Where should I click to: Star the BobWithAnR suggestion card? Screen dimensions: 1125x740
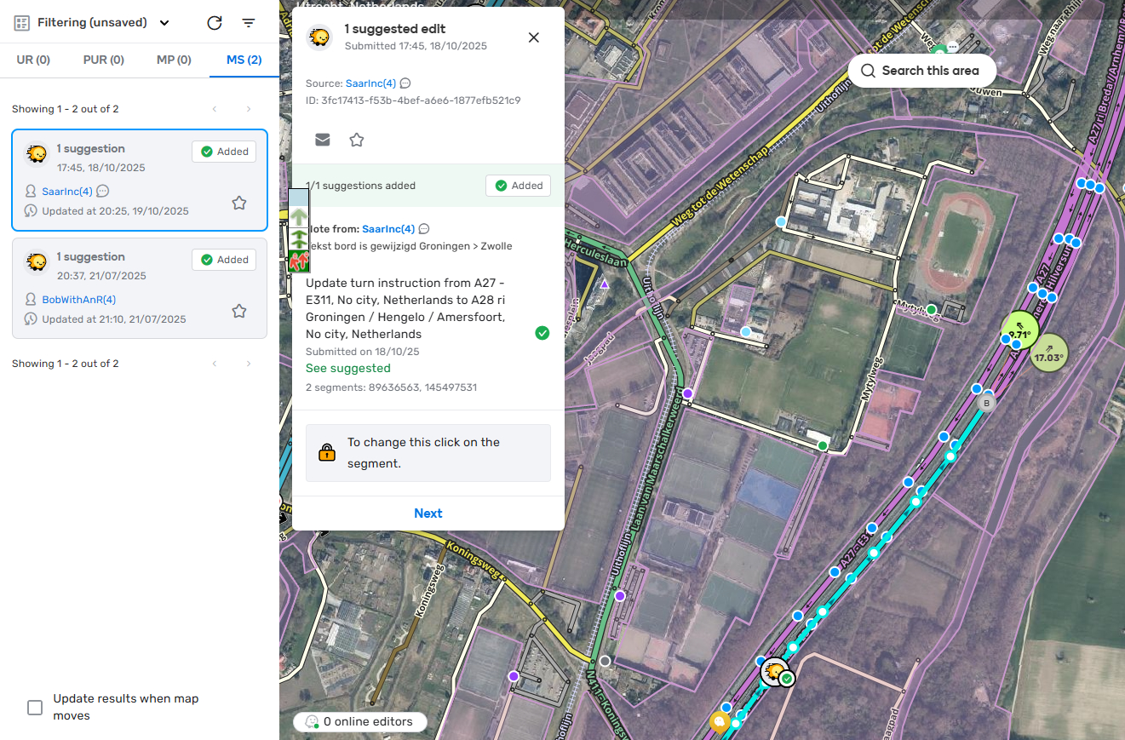click(x=239, y=311)
